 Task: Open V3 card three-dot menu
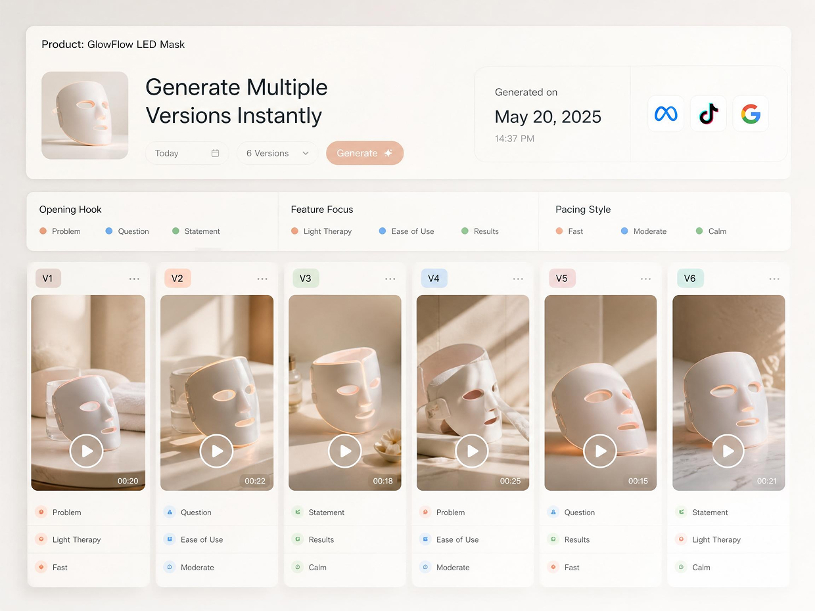tap(390, 279)
